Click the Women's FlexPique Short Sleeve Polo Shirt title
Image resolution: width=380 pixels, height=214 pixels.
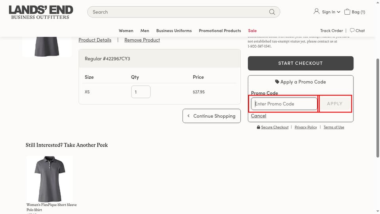click(x=51, y=207)
